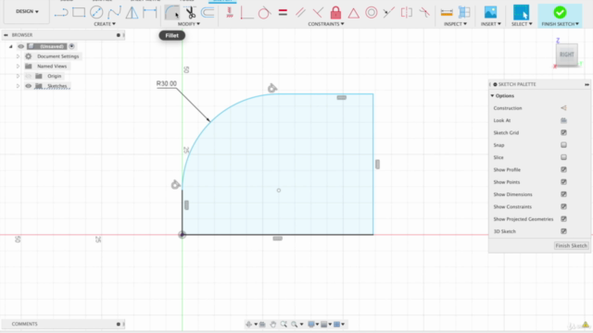593x333 pixels.
Task: Open the SELECT dropdown menu
Action: click(522, 24)
